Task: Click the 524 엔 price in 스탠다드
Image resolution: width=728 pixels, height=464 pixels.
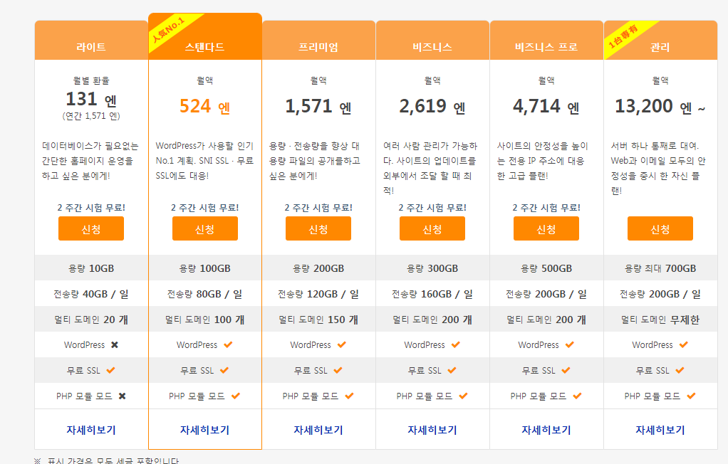Action: [205, 107]
